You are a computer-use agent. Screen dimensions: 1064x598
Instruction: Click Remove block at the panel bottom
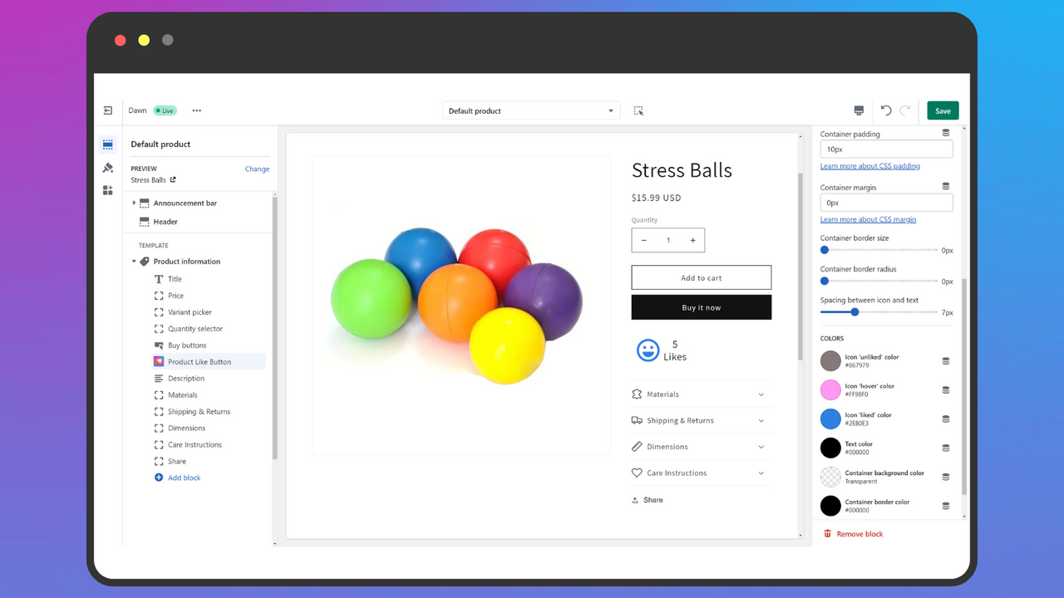point(854,533)
